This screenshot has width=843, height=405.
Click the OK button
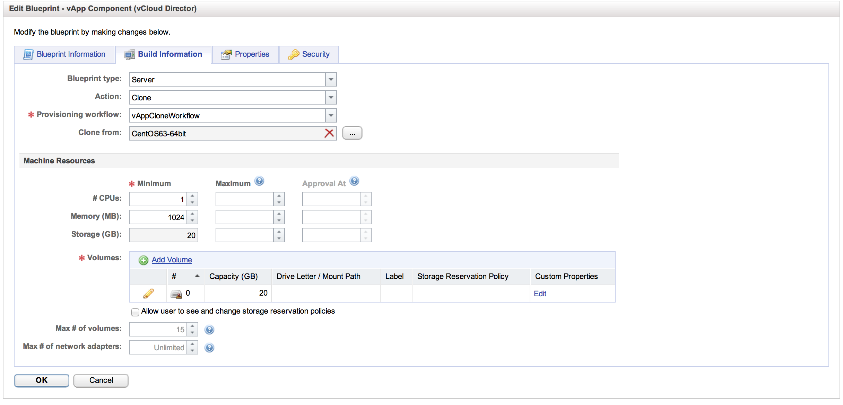pyautogui.click(x=42, y=380)
